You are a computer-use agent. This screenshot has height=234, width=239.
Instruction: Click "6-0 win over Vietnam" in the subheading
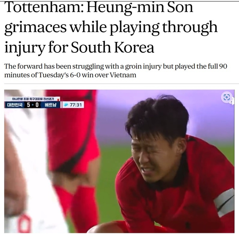pyautogui.click(x=103, y=75)
